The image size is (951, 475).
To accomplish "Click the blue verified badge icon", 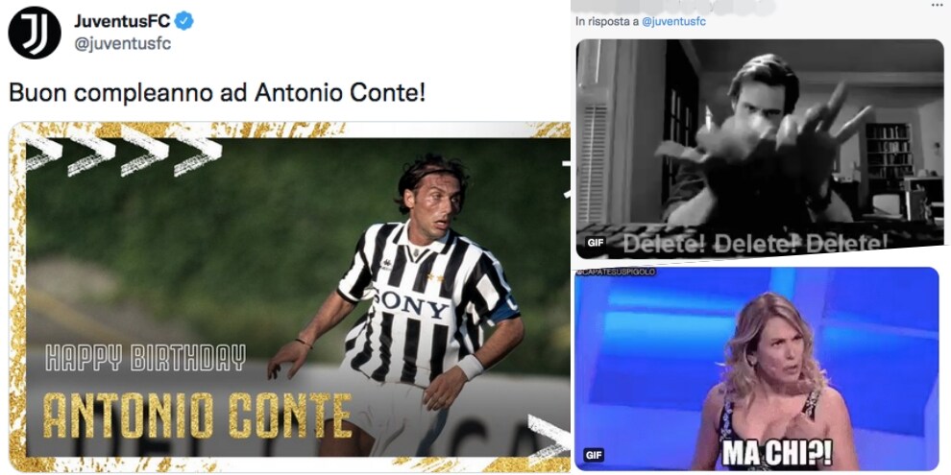I will point(183,21).
